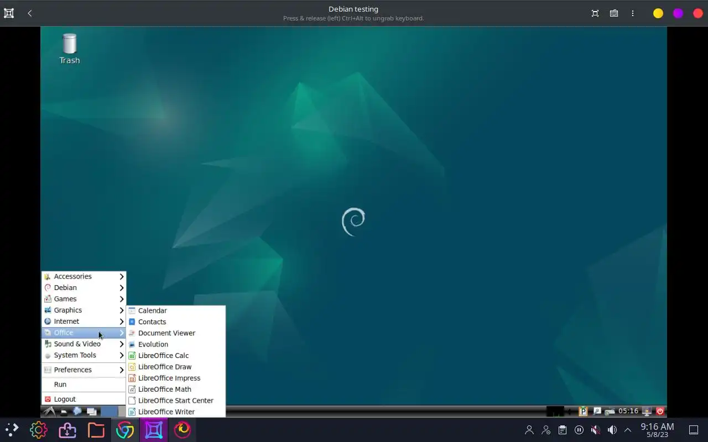
Task: Open the three-dot VM options menu
Action: pyautogui.click(x=633, y=13)
